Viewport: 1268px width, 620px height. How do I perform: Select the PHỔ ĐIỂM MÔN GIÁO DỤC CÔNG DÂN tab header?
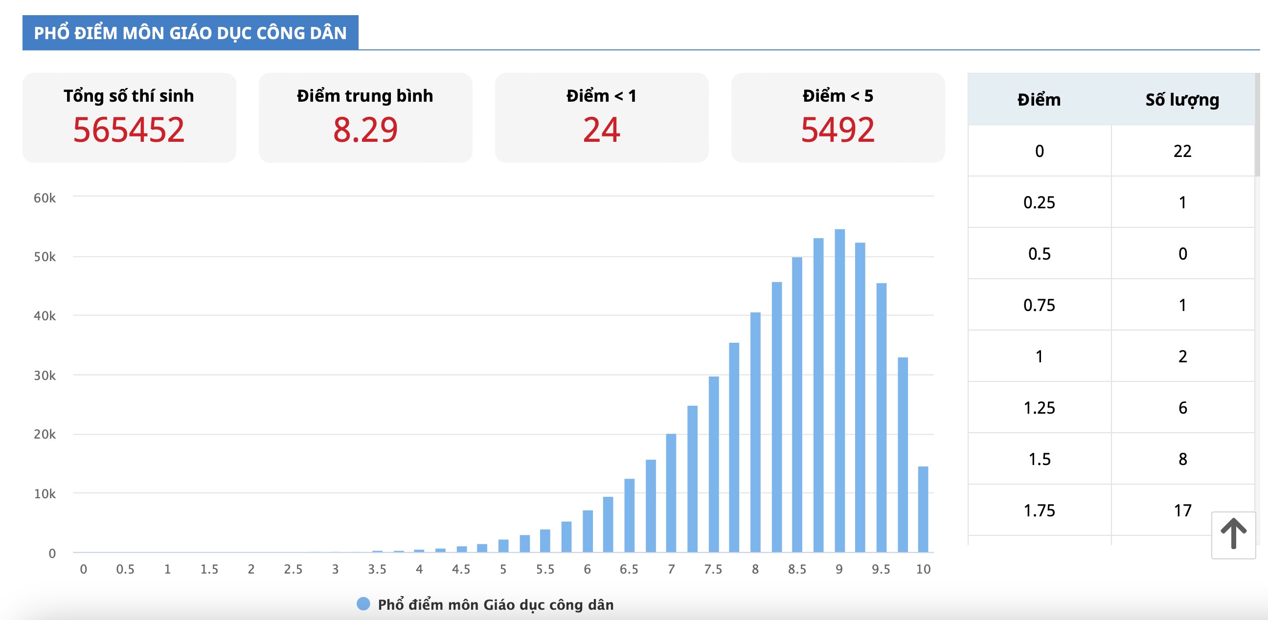[x=190, y=33]
